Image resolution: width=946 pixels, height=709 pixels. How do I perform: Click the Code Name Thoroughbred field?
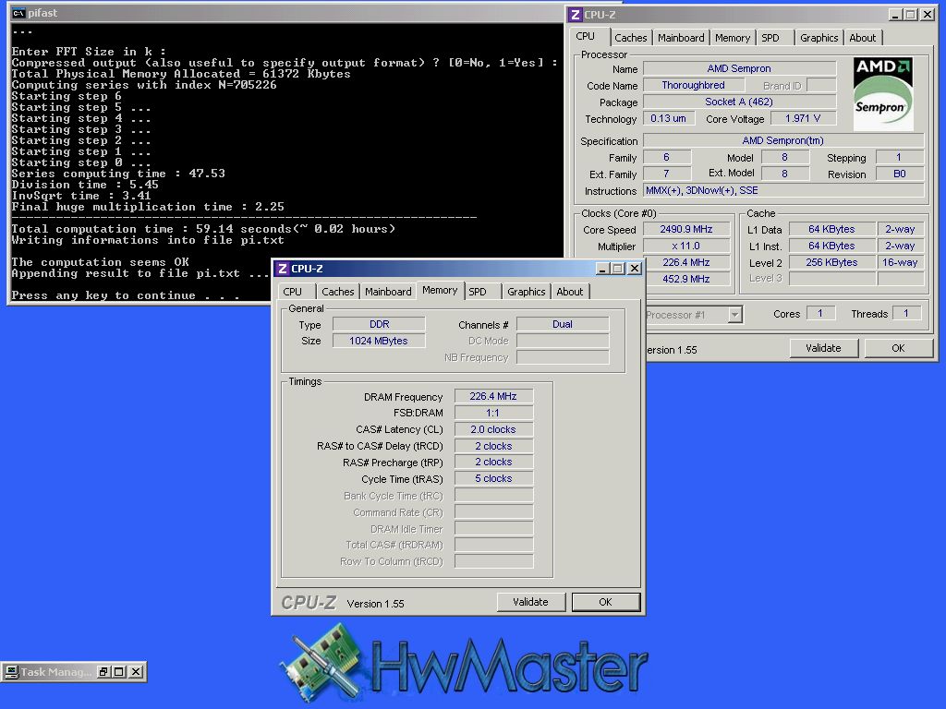click(x=694, y=85)
